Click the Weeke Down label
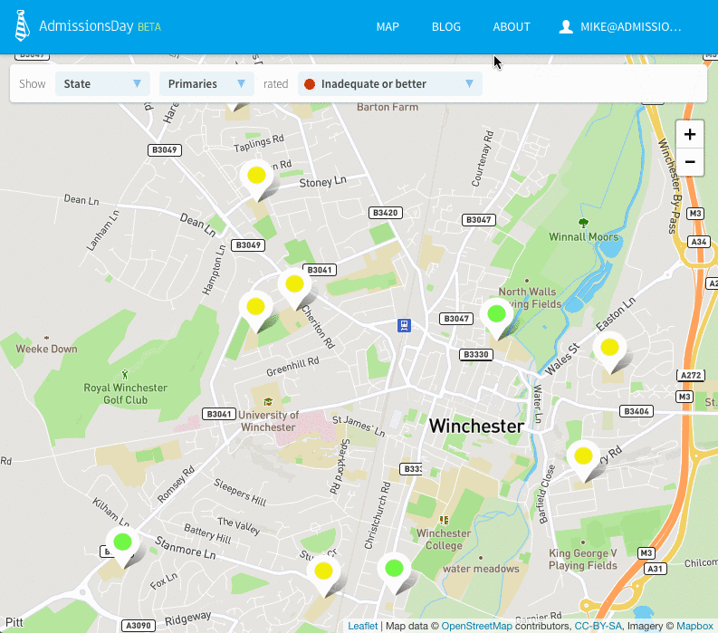This screenshot has width=718, height=633. 47,349
